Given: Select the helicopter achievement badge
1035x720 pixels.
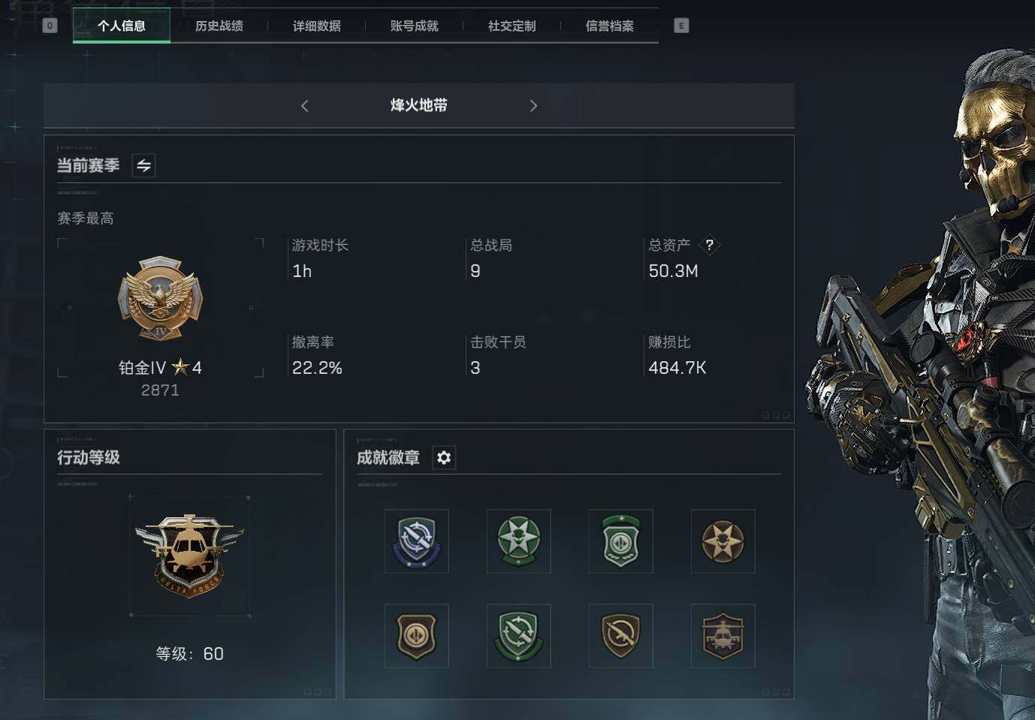Looking at the screenshot, I should click(x=723, y=636).
